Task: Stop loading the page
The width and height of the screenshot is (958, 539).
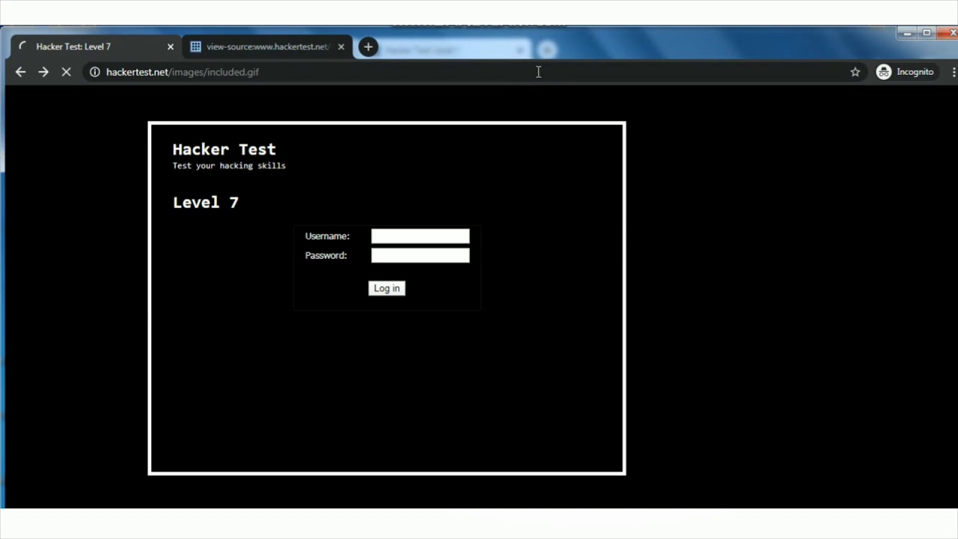Action: (66, 72)
